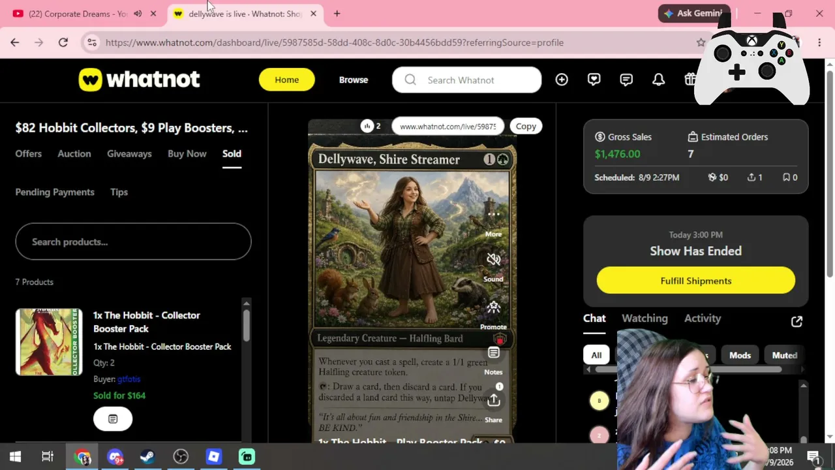The image size is (835, 470).
Task: Click the Search products field
Action: coord(133,242)
